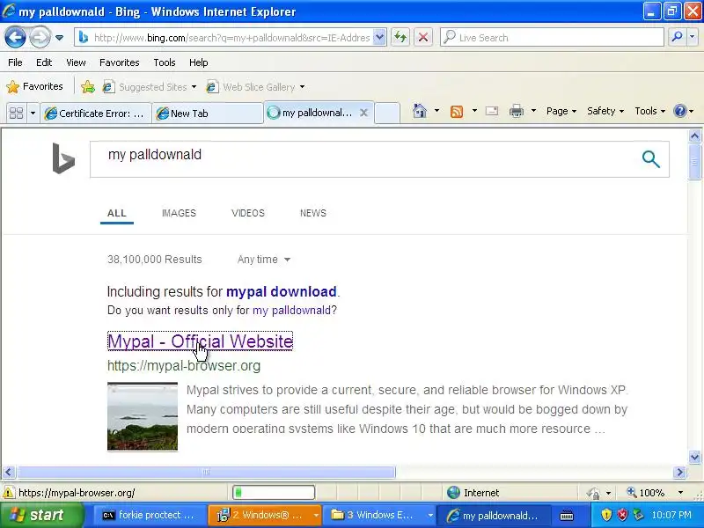Click the horizontal scrollbar left arrow
The width and height of the screenshot is (704, 528).
tap(9, 472)
